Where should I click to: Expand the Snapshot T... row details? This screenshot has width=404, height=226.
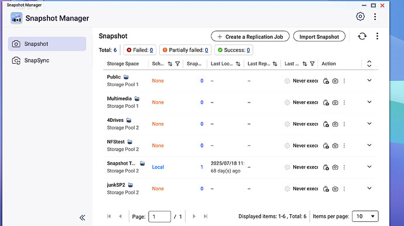click(369, 167)
